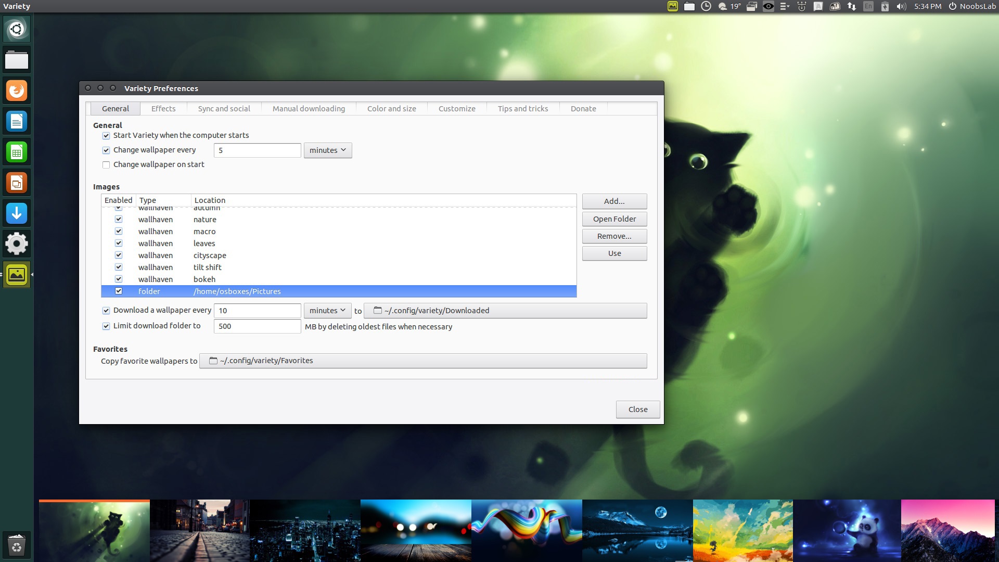Switch to the Effects tab
This screenshot has height=562, width=999.
pos(163,109)
